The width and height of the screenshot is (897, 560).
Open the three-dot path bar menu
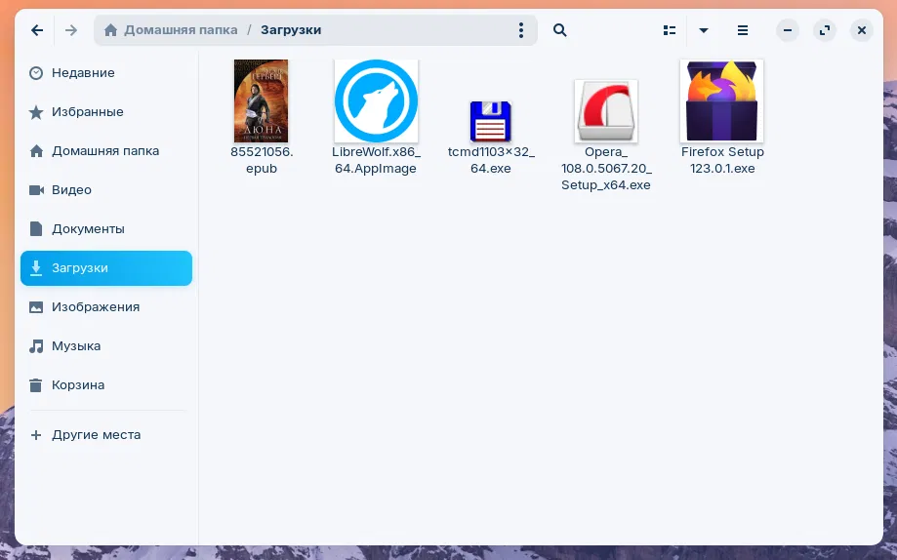click(x=520, y=30)
